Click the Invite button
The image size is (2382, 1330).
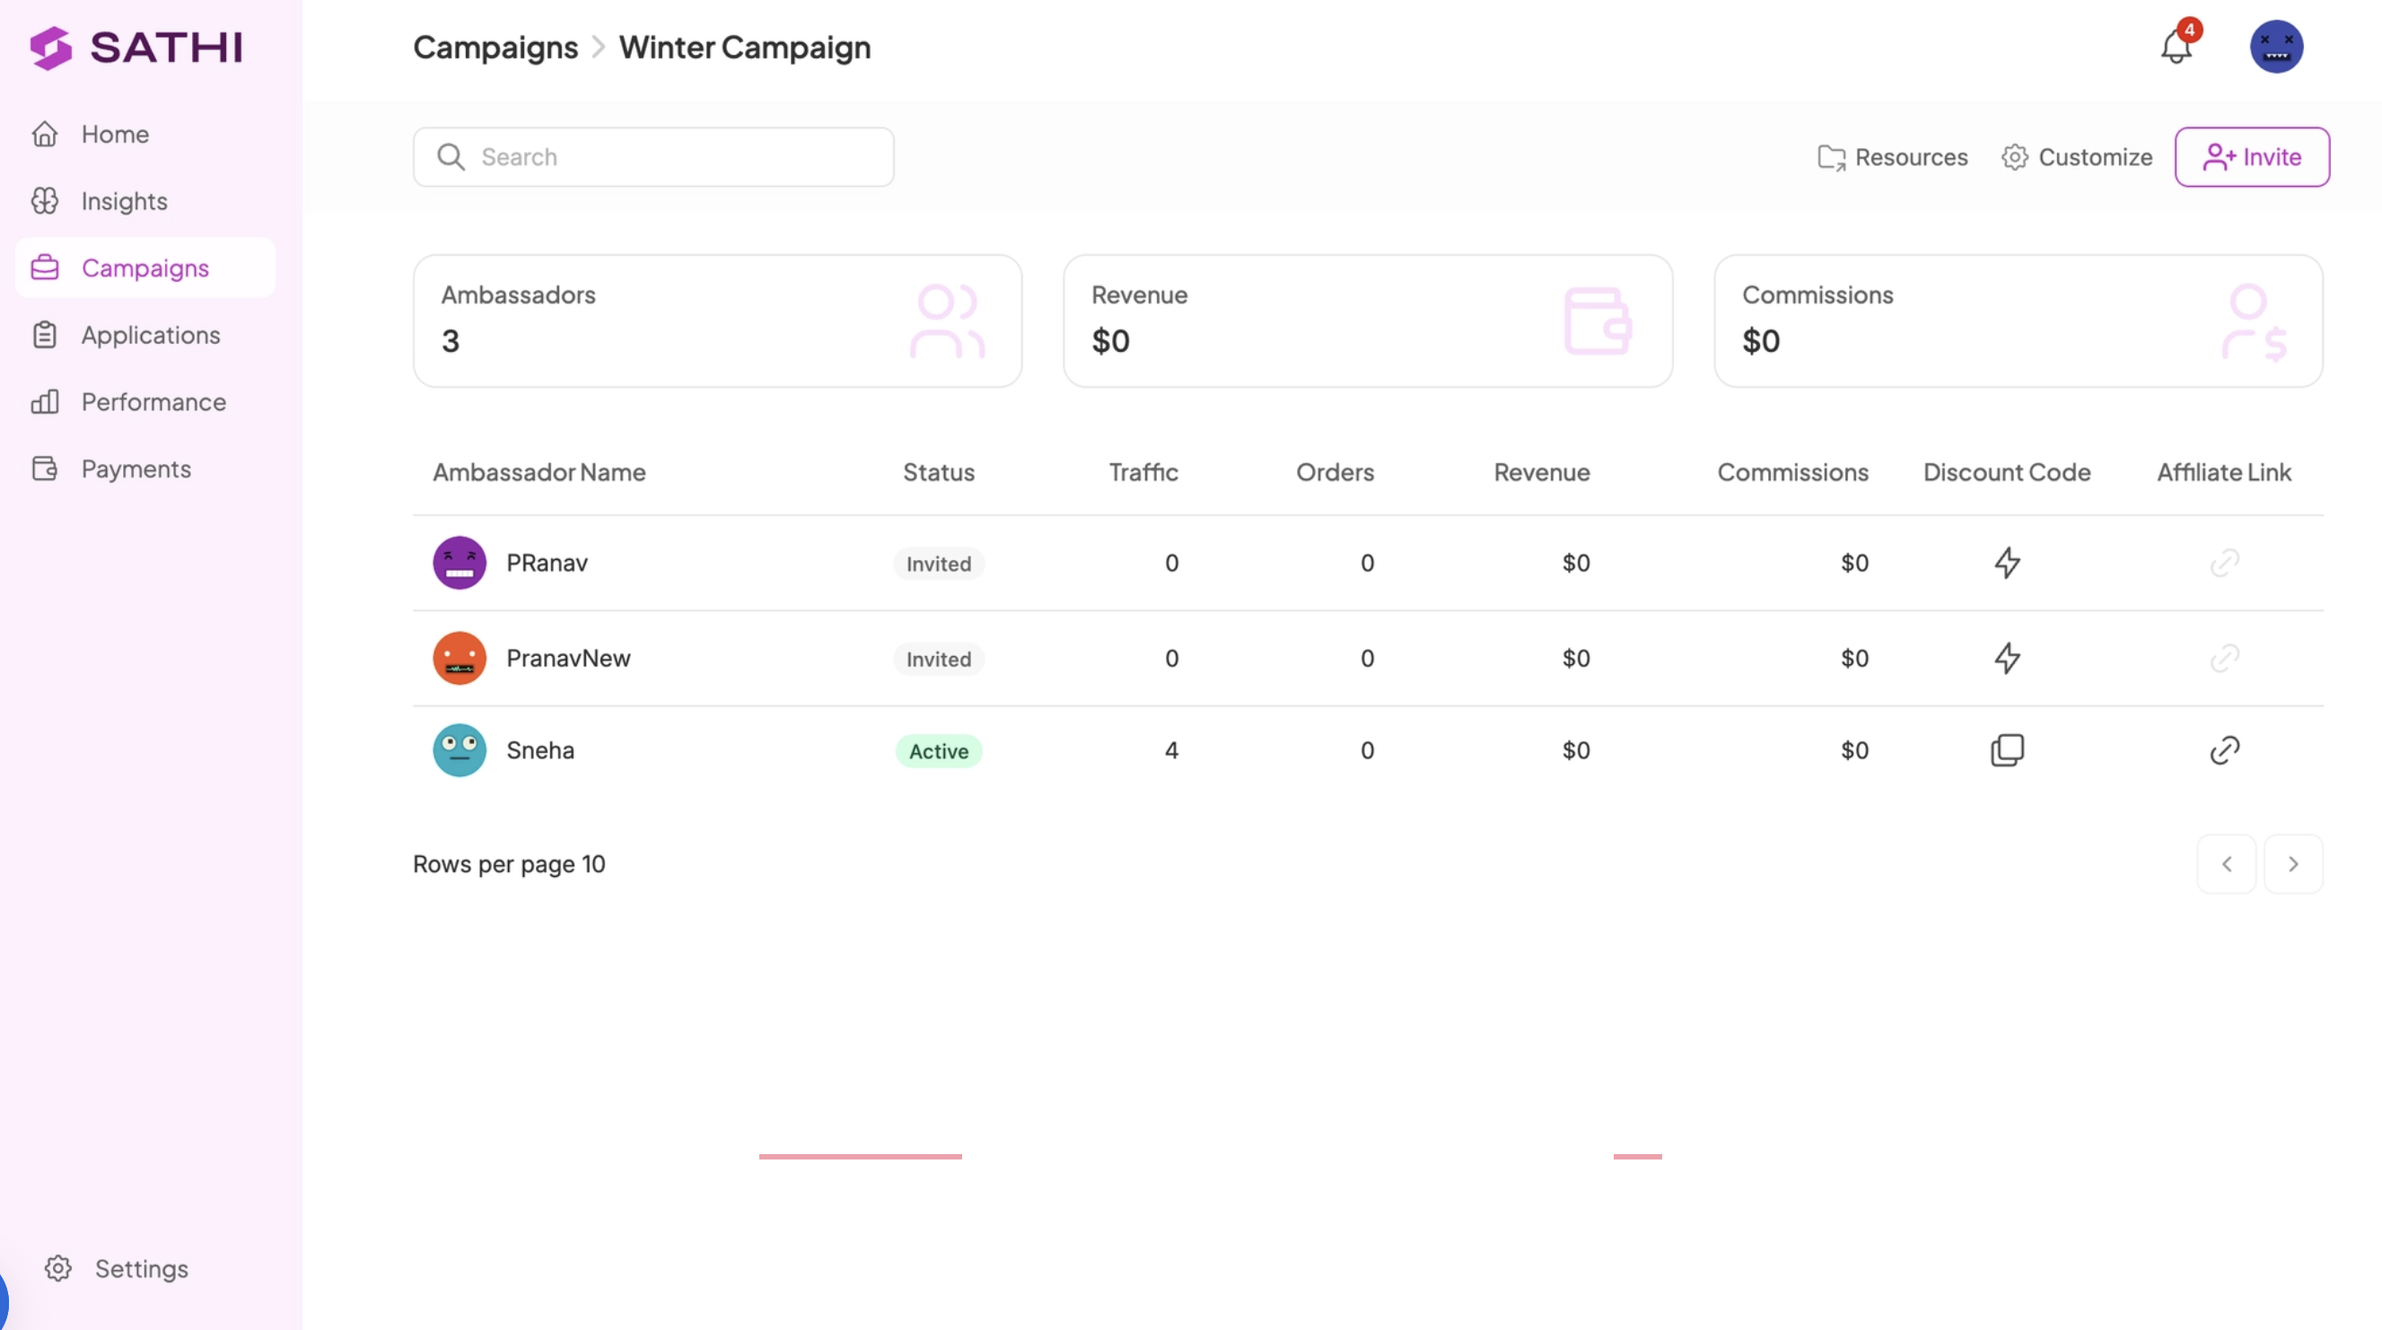[2252, 157]
